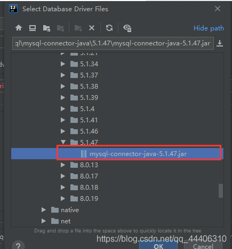Click into the file path text field
This screenshot has height=249, width=232.
pos(113,43)
